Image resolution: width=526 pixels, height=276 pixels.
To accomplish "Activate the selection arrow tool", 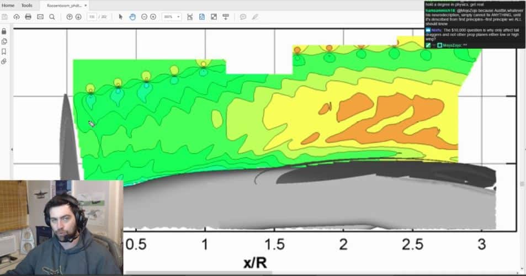I will tap(121, 17).
